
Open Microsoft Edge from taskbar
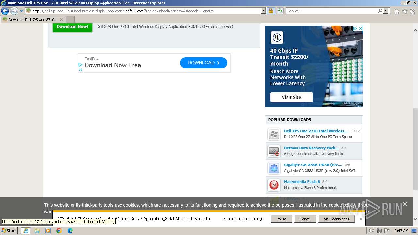tap(70, 231)
